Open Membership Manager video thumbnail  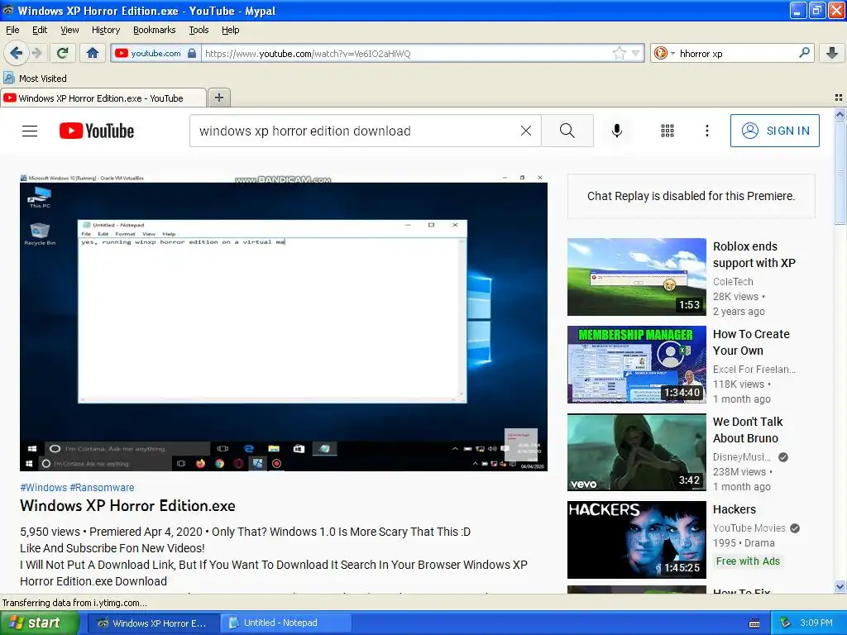(x=636, y=364)
